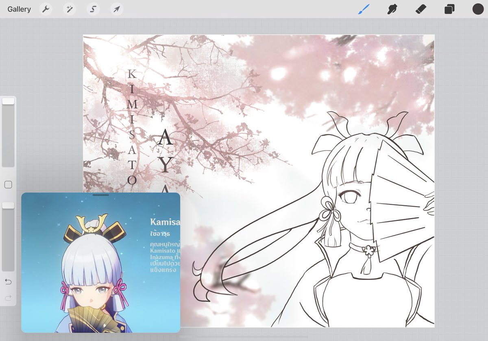Activate the Selection tool
488x341 pixels.
93,9
